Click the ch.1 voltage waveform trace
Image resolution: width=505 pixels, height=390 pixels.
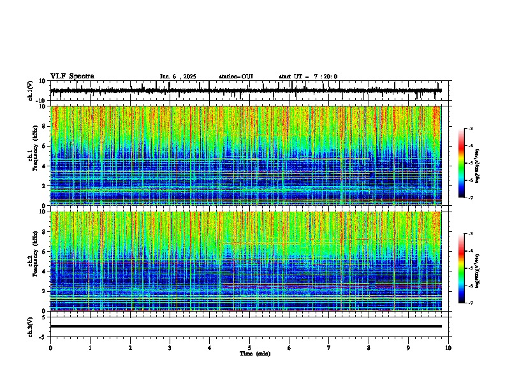coord(245,90)
